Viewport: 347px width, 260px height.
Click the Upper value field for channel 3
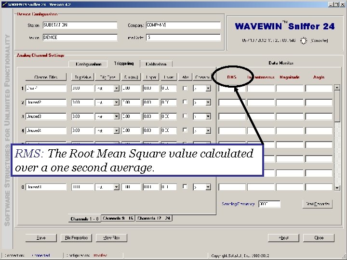pyautogui.click(x=151, y=117)
